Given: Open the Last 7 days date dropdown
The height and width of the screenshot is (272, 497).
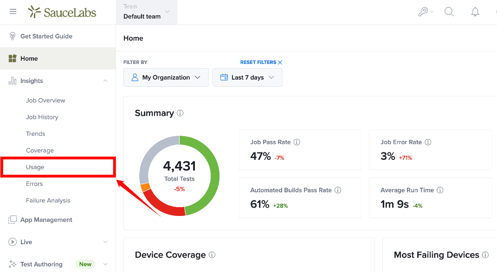Looking at the screenshot, I should (x=247, y=77).
